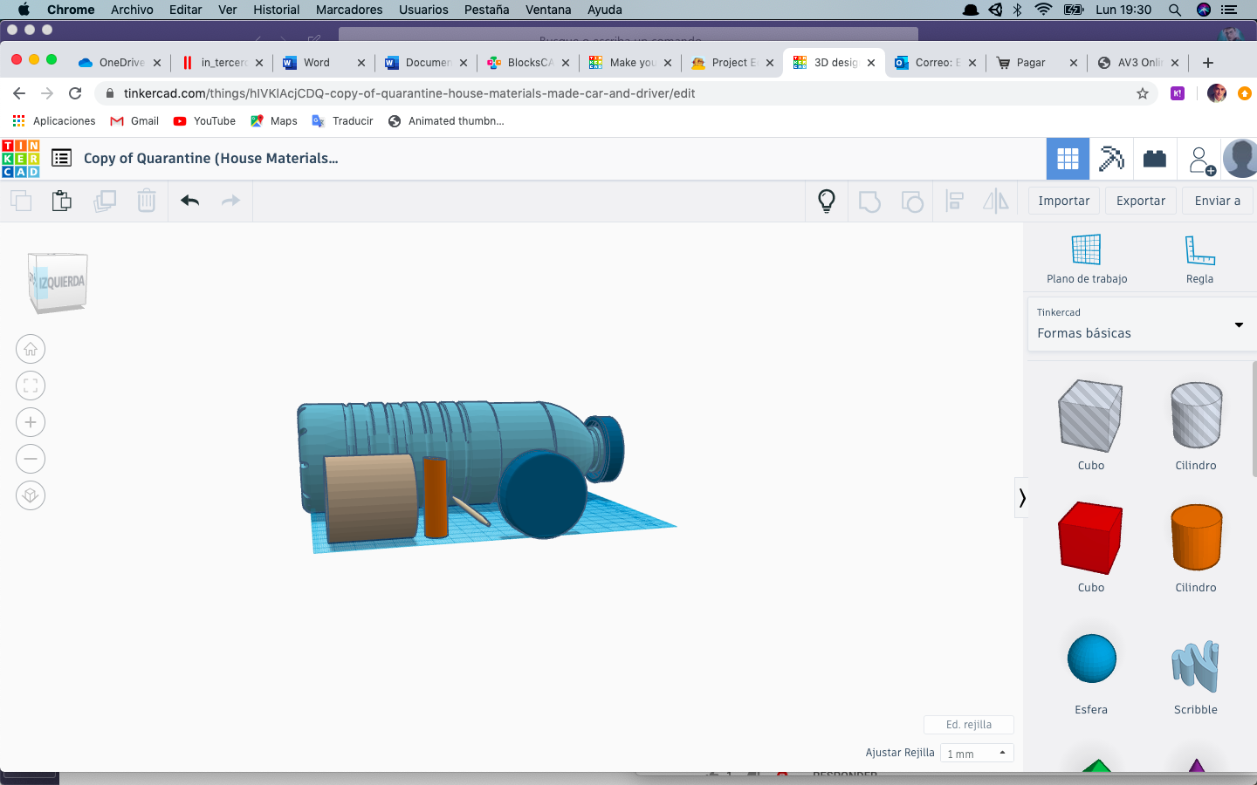
Task: Open a new browser tab
Action: point(1208,63)
